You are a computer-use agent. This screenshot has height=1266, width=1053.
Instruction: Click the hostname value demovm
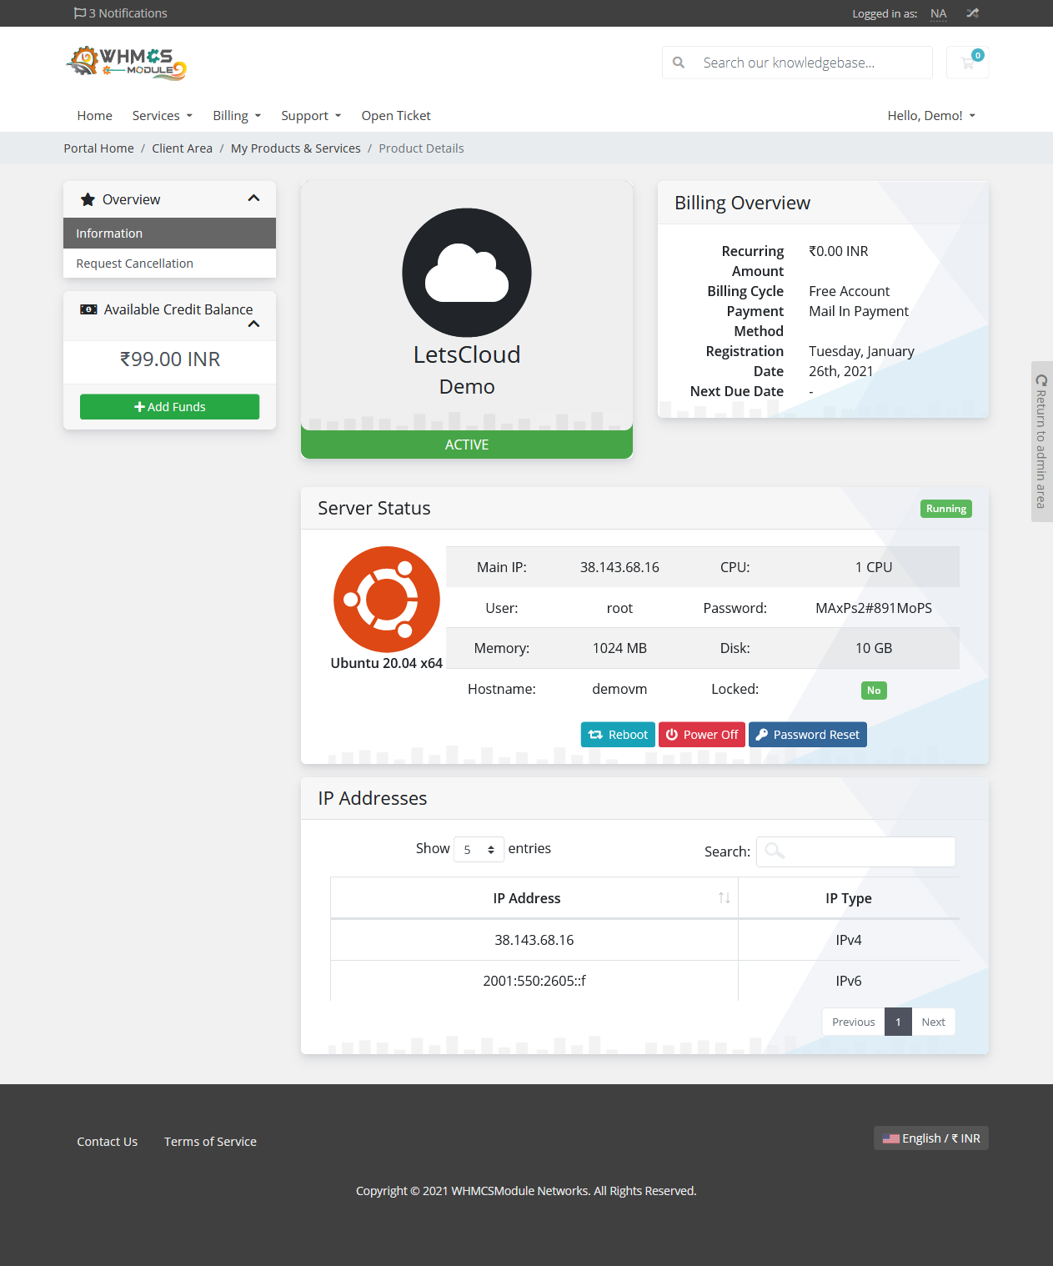619,689
